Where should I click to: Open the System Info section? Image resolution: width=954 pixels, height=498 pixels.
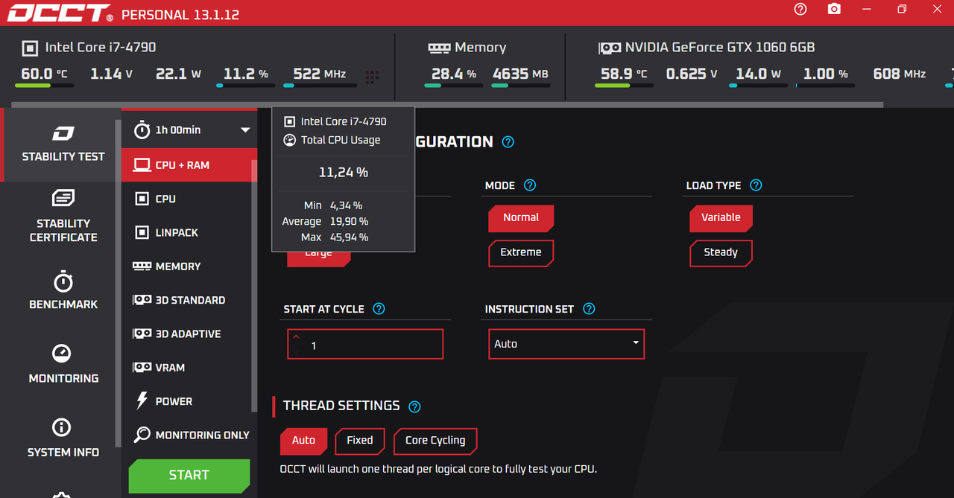[63, 438]
